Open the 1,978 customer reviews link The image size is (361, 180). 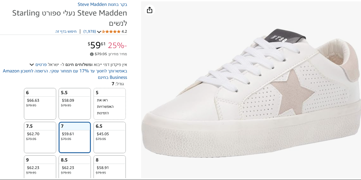[x=90, y=31]
